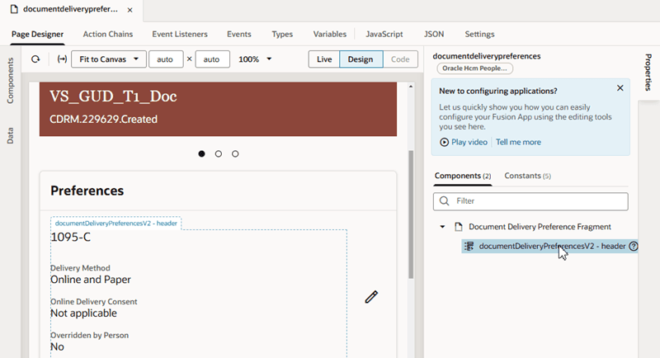660x358 pixels.
Task: Open the 100% zoom dropdown
Action: click(x=255, y=59)
